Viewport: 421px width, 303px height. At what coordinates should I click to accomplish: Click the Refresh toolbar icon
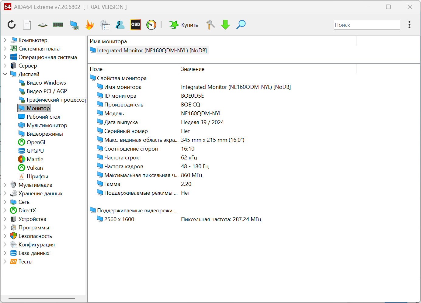point(12,25)
